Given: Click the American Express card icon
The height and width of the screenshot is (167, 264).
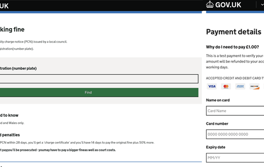Looking at the screenshot, I should [x=240, y=86].
